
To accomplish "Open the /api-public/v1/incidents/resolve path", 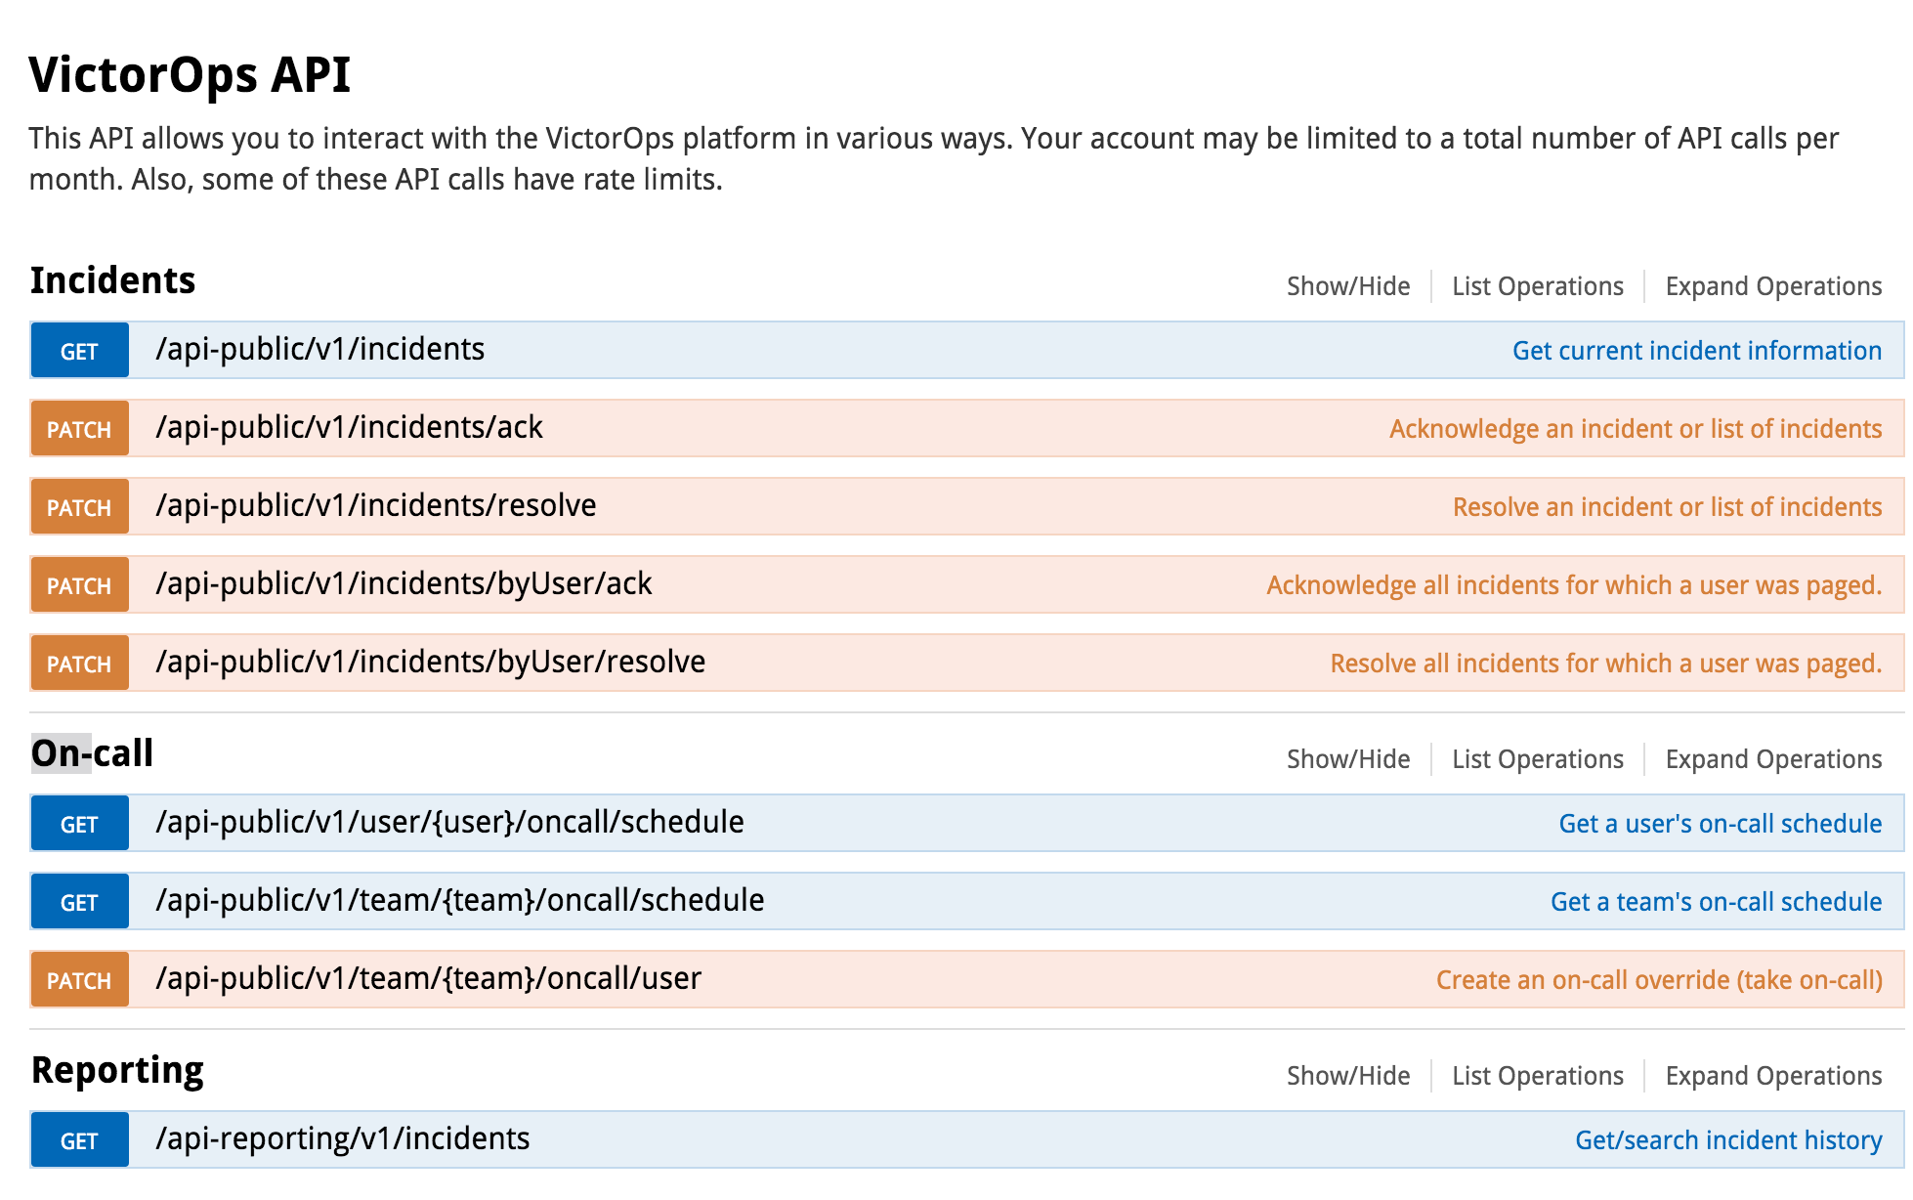I will (376, 506).
